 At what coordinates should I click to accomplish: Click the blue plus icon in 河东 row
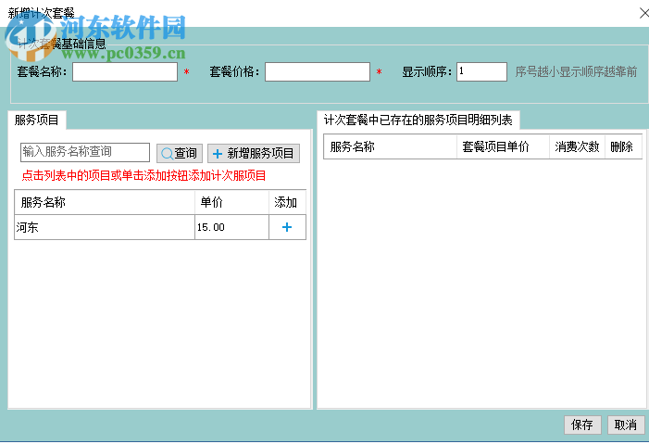[287, 227]
